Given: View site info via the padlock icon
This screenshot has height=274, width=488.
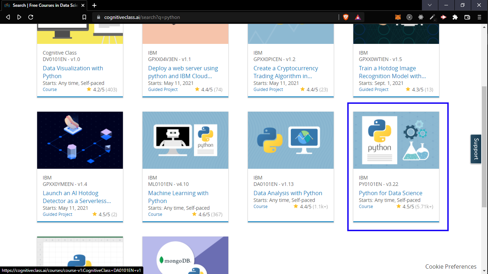Looking at the screenshot, I should click(99, 17).
